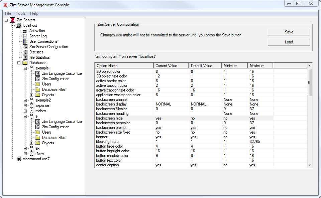Click the Users folder icon under e

38,132
